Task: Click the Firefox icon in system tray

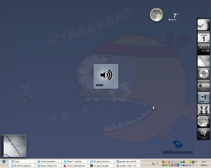Action: 163,162
